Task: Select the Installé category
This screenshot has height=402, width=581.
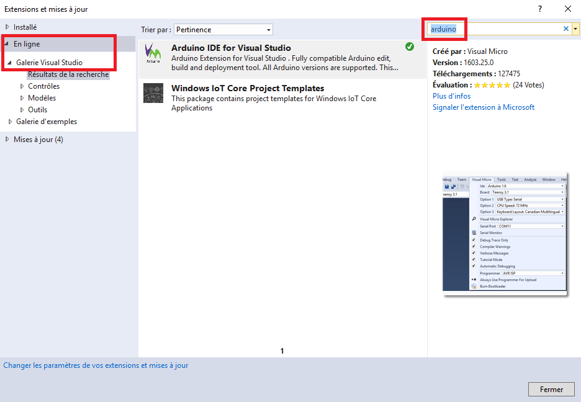Action: tap(25, 27)
